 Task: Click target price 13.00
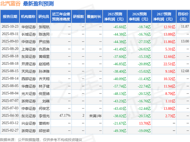[185, 41]
